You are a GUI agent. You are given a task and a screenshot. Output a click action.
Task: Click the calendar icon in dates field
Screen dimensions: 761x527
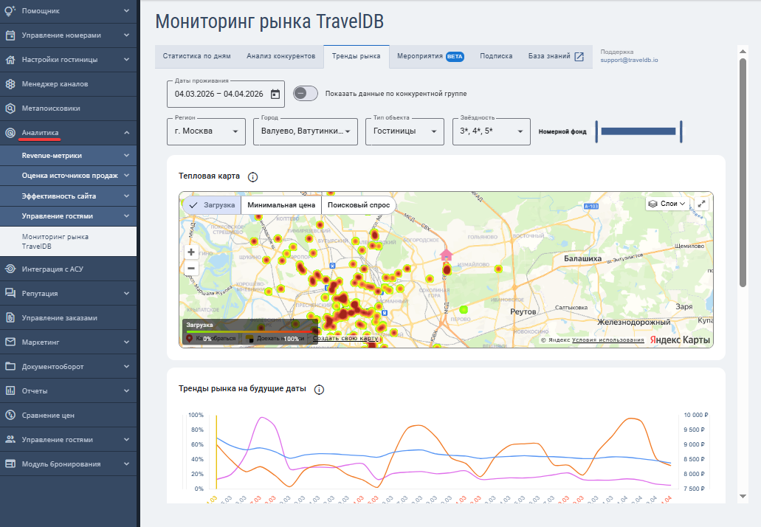pyautogui.click(x=275, y=94)
